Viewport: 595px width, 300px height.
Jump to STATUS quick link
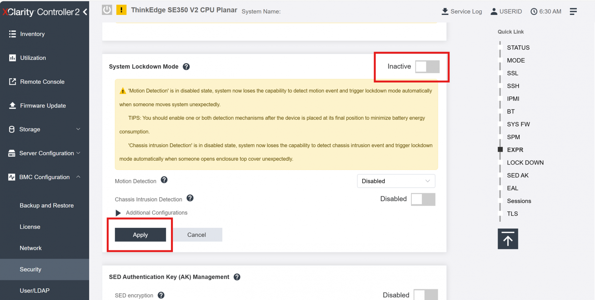pos(518,48)
